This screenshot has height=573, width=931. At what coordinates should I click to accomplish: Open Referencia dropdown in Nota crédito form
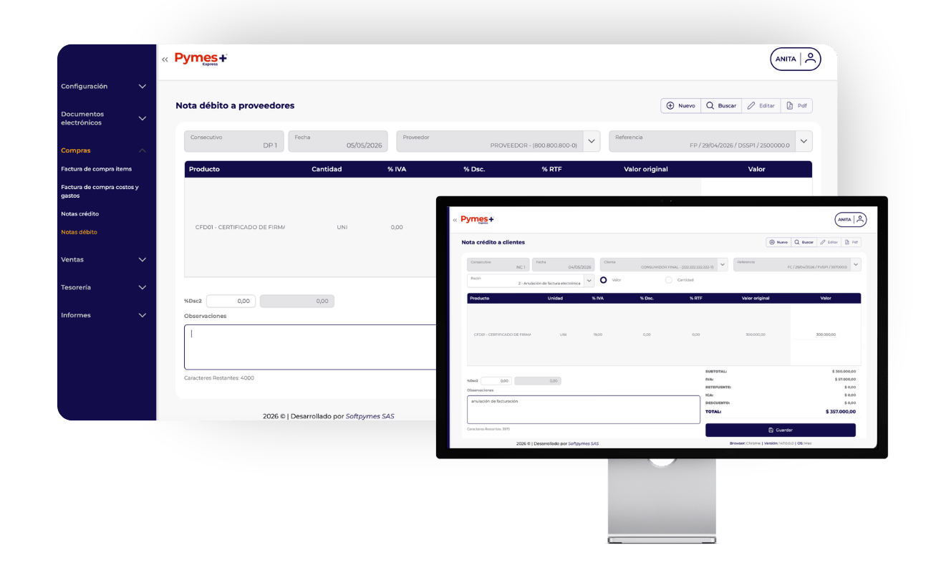click(856, 264)
